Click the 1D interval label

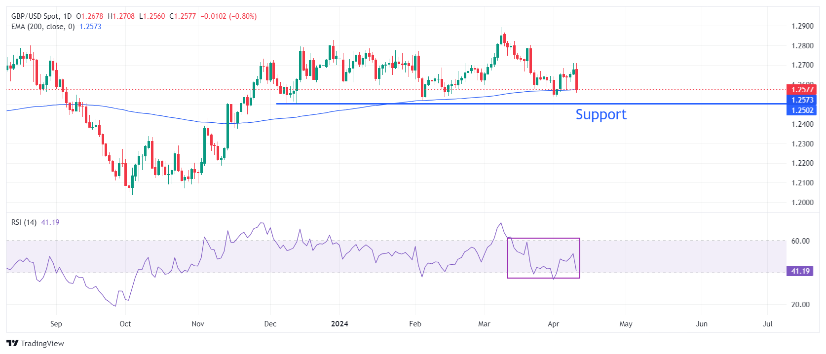pos(67,16)
